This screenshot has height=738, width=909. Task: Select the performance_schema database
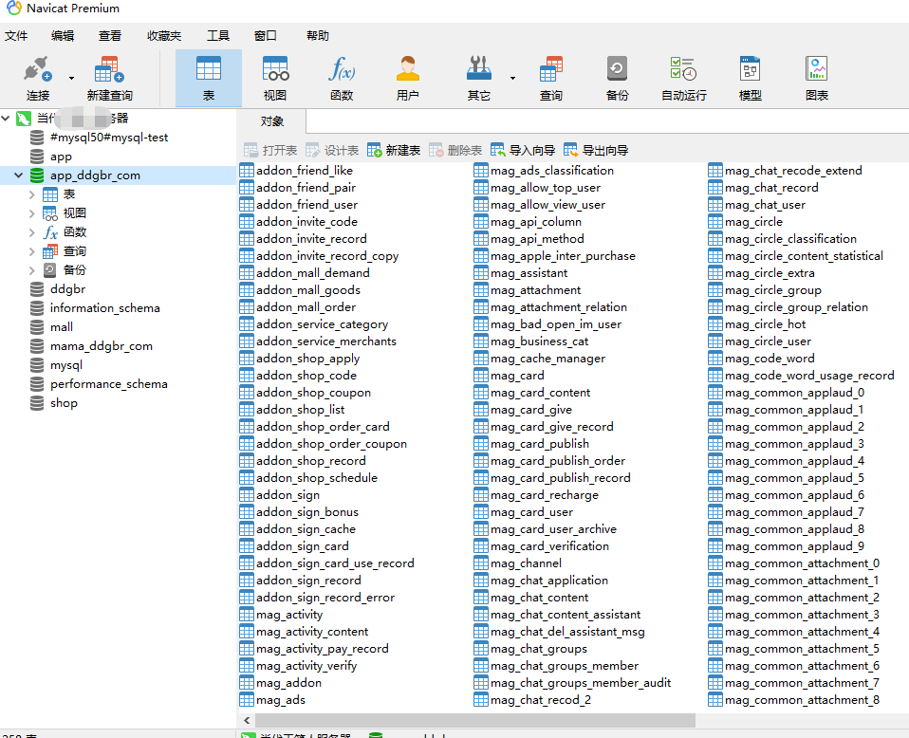109,384
